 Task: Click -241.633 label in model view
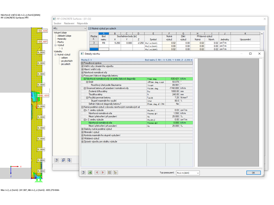click(44, 96)
